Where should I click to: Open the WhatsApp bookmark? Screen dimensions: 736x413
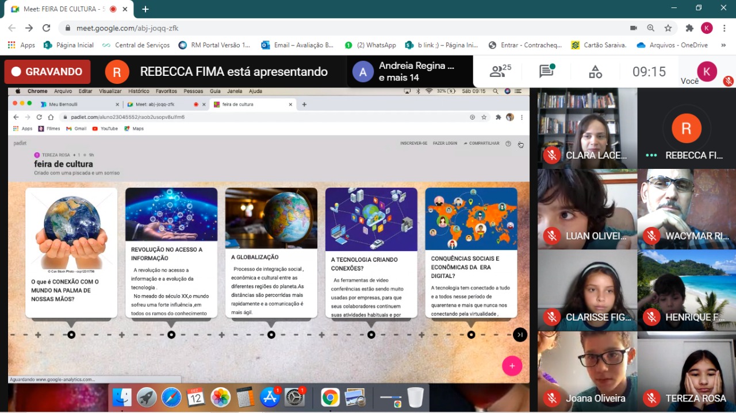coord(370,45)
